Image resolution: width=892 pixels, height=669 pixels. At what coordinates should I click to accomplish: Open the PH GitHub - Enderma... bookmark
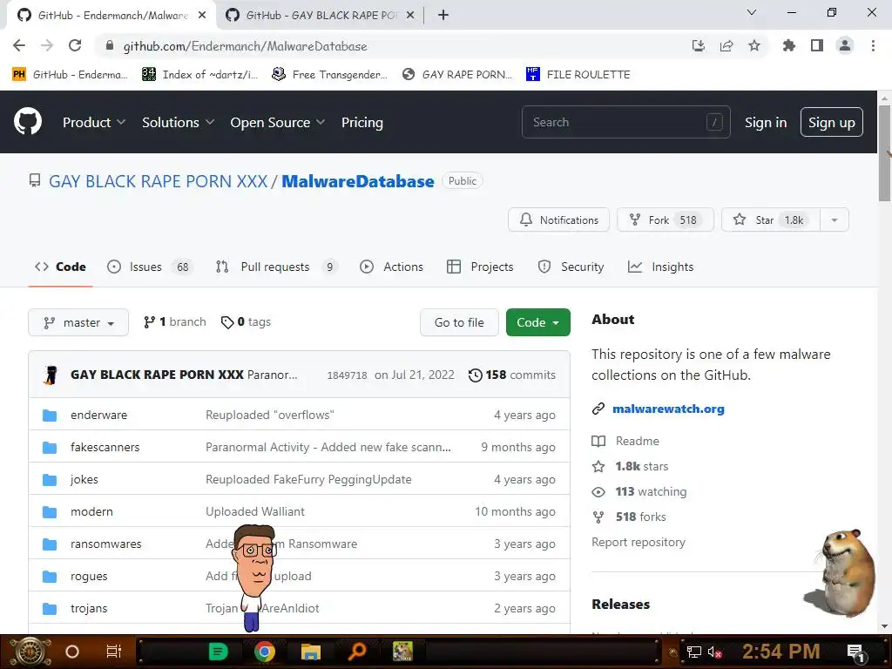[x=70, y=75]
